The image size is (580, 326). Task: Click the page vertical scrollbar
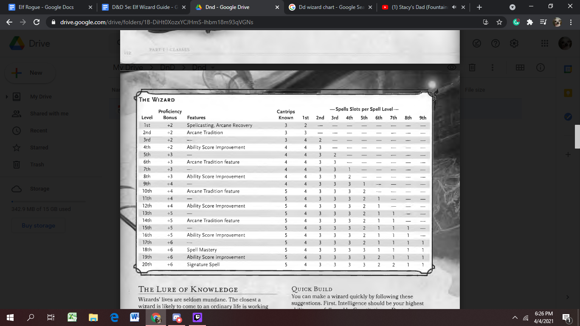[577, 137]
